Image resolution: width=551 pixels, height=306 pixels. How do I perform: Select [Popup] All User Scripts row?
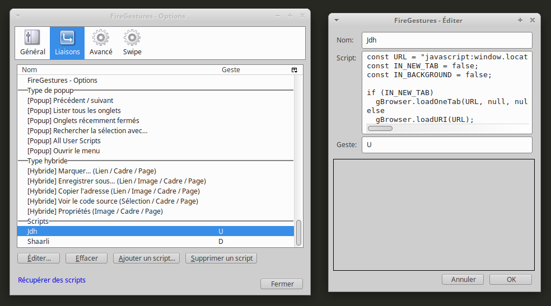coord(156,141)
